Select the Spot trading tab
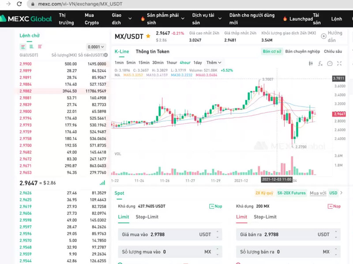The width and height of the screenshot is (353, 264). tap(119, 193)
